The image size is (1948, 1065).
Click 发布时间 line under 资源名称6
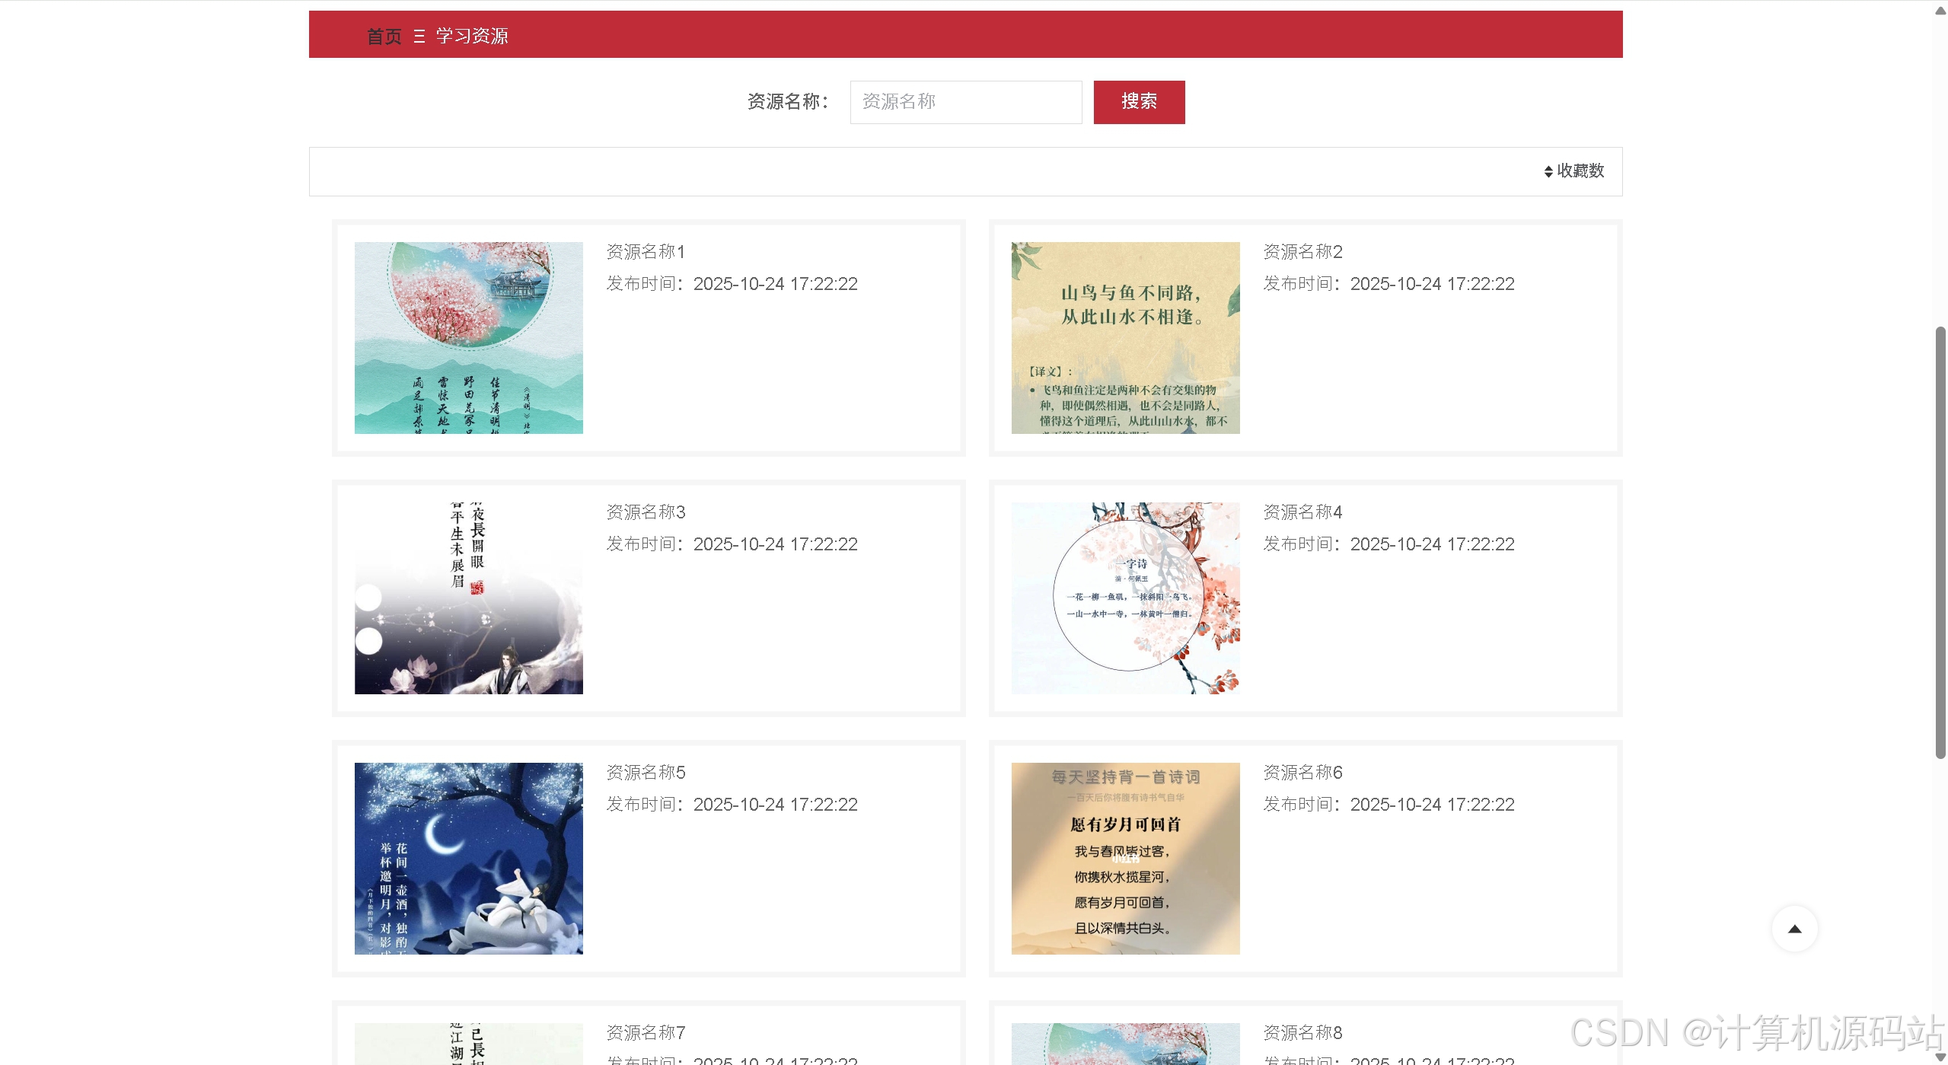coord(1388,805)
